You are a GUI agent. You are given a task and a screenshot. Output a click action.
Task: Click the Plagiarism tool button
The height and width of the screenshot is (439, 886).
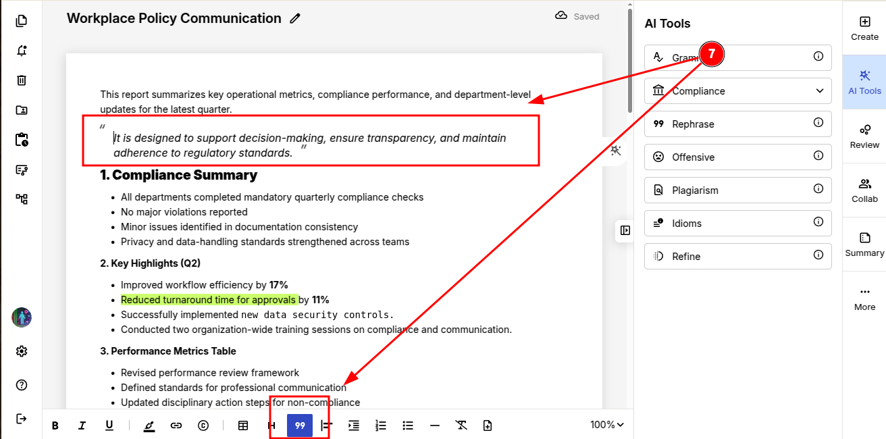737,190
